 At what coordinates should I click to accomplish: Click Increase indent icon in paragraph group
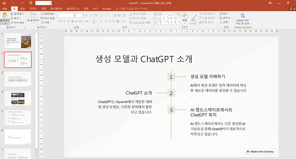(119, 16)
